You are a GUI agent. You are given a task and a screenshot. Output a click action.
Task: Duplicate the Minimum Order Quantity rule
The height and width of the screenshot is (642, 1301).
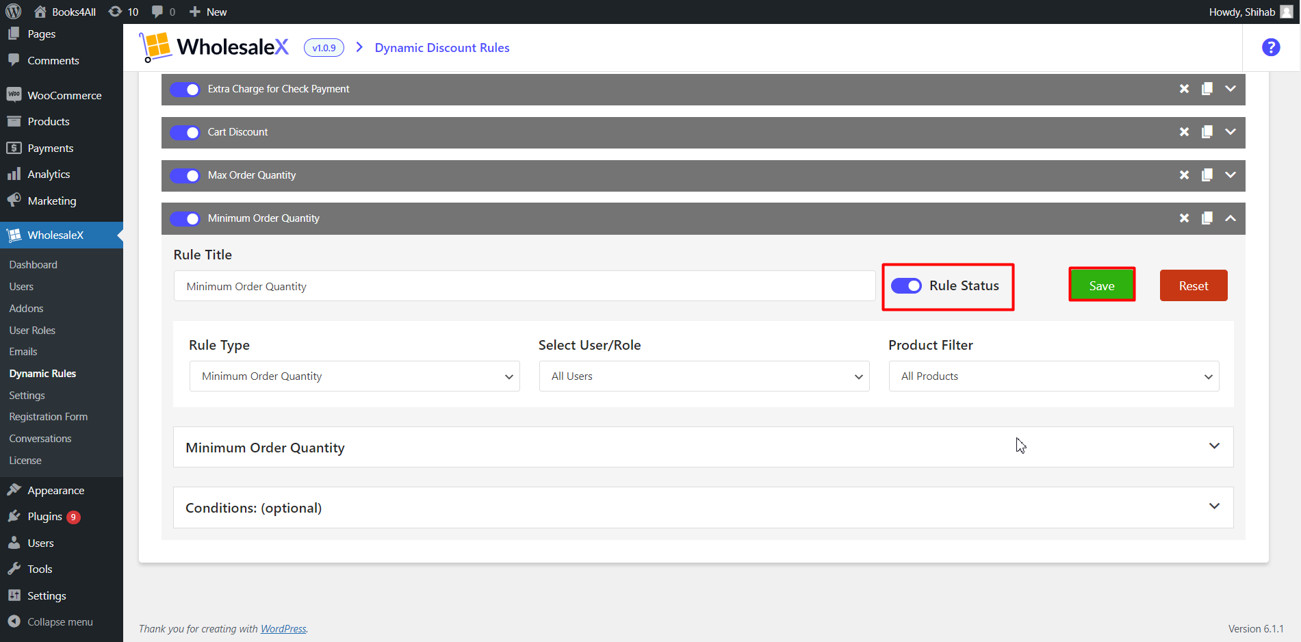click(1207, 218)
